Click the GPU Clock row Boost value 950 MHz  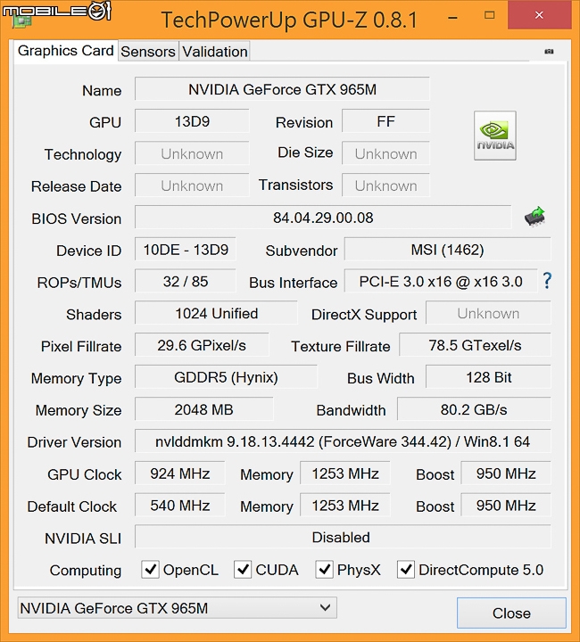pos(506,473)
